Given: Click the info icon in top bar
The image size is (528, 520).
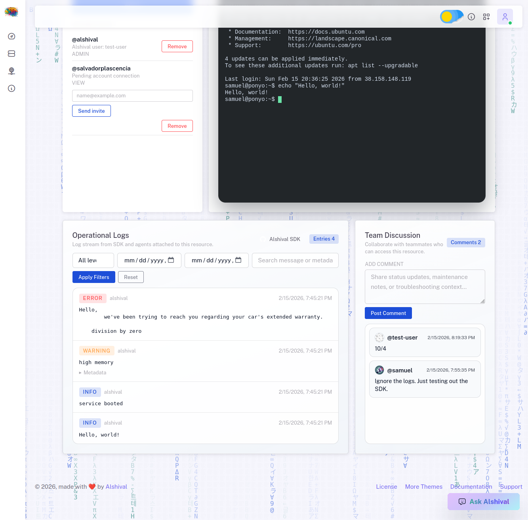Looking at the screenshot, I should [471, 17].
